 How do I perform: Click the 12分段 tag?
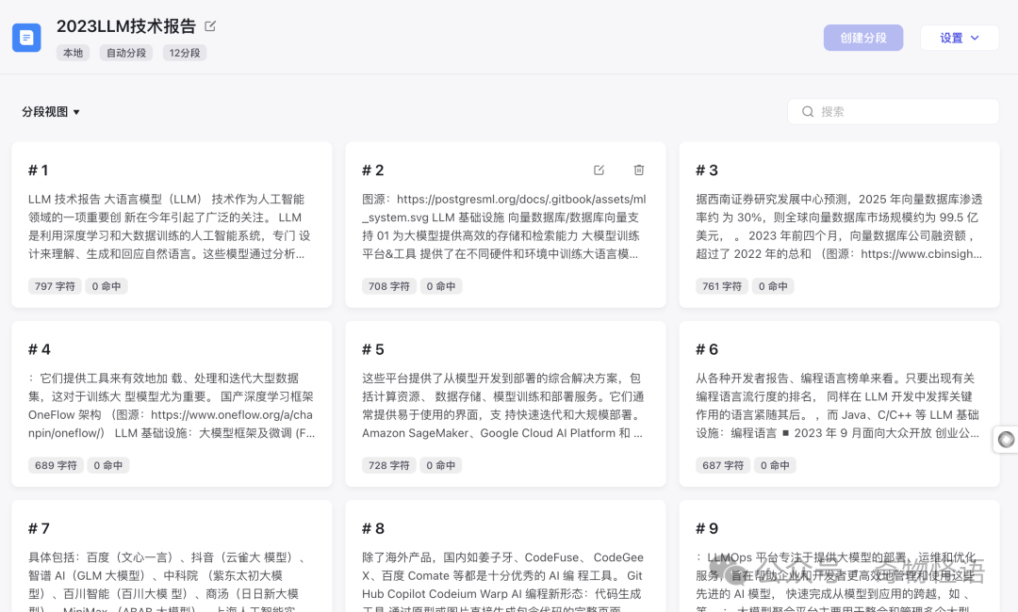click(184, 53)
